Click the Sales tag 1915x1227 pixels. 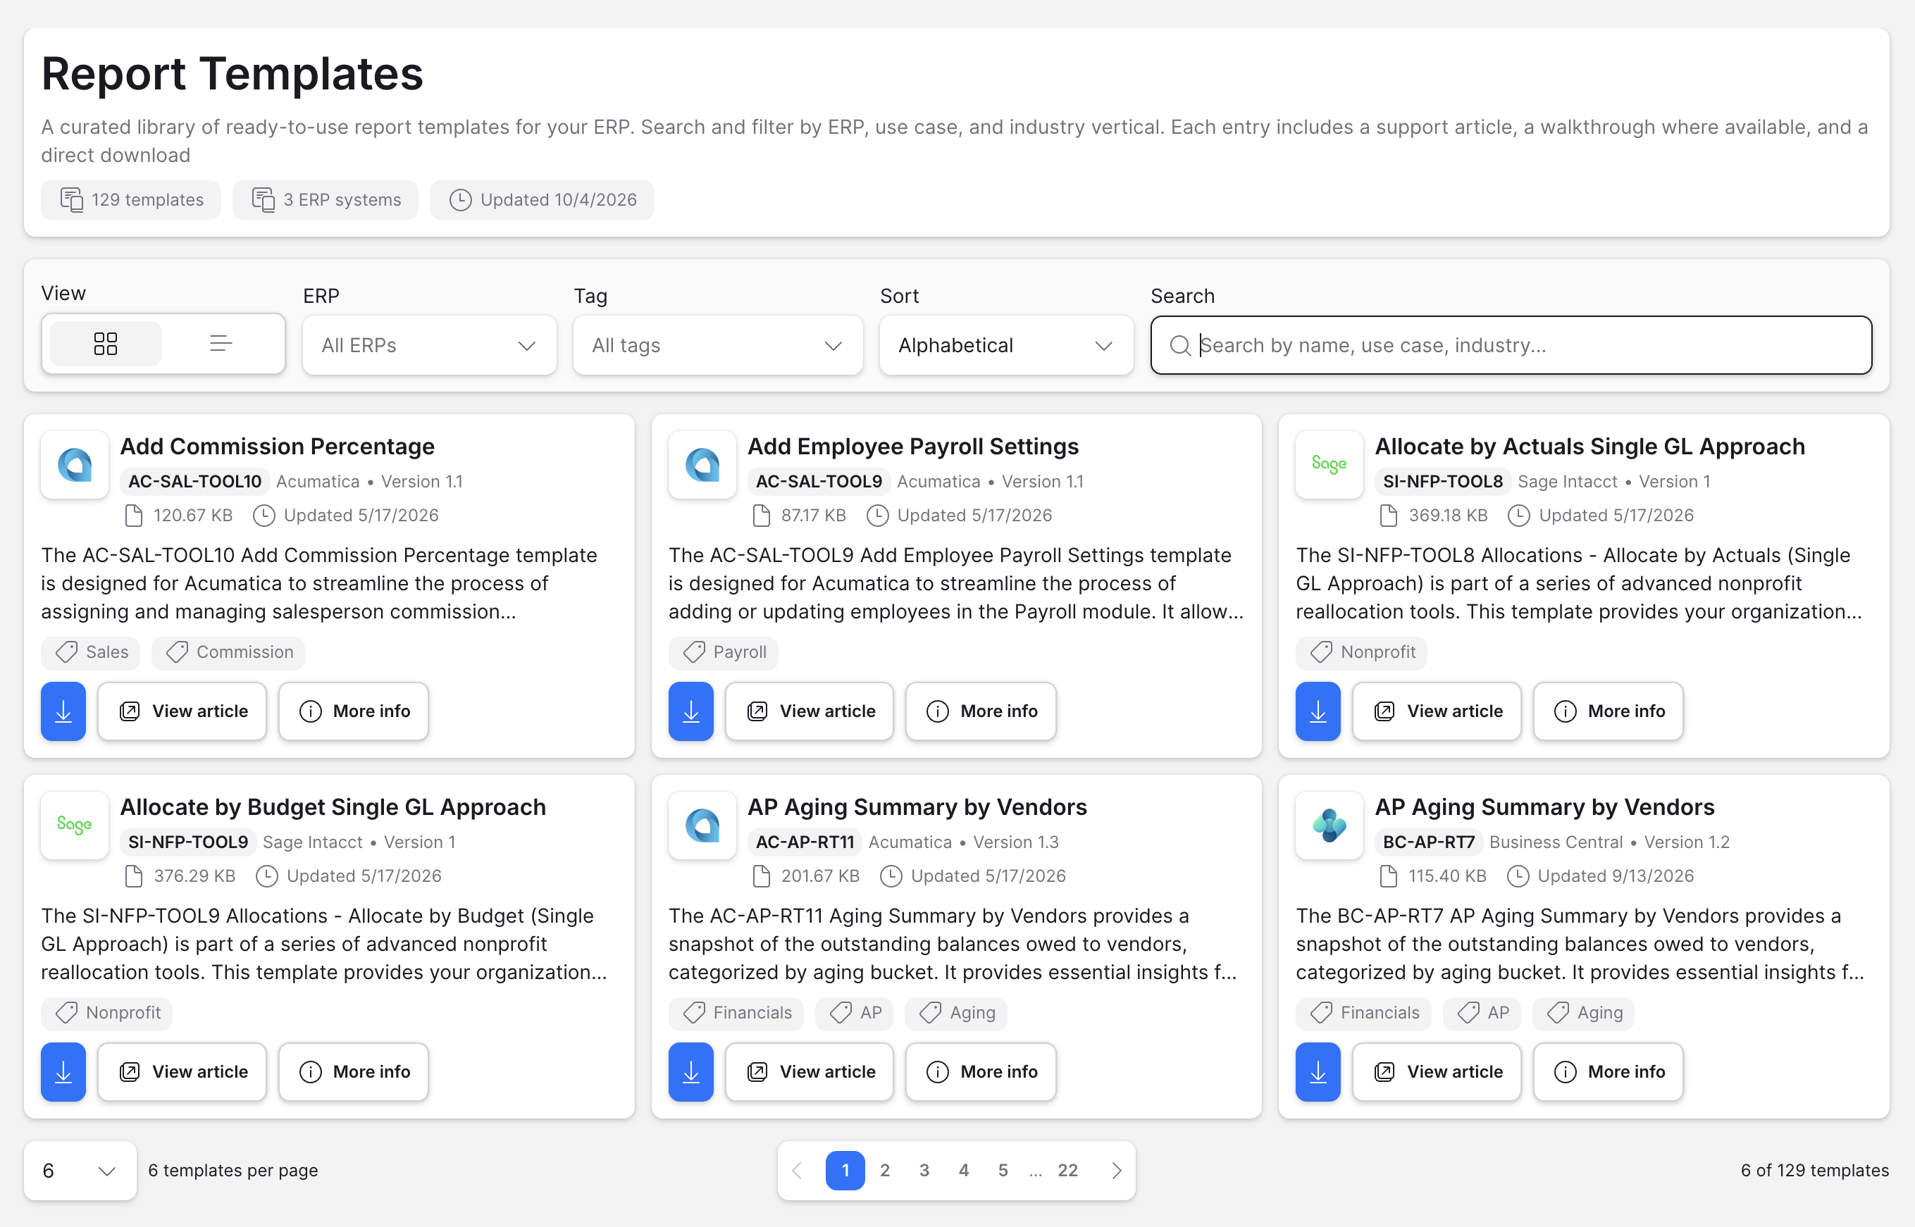pyautogui.click(x=91, y=652)
